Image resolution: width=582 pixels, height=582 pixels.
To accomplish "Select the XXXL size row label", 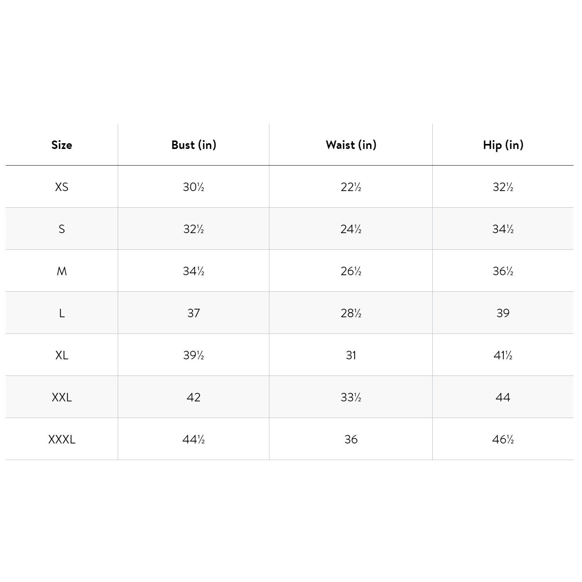I will (x=62, y=439).
